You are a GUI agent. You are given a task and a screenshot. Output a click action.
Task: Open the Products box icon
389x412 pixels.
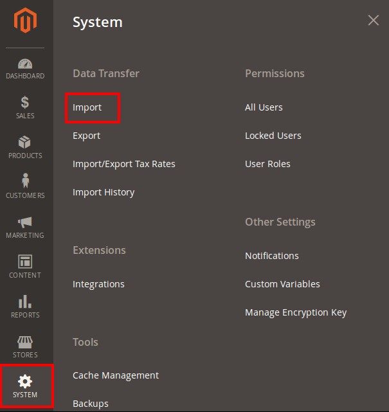click(x=25, y=143)
